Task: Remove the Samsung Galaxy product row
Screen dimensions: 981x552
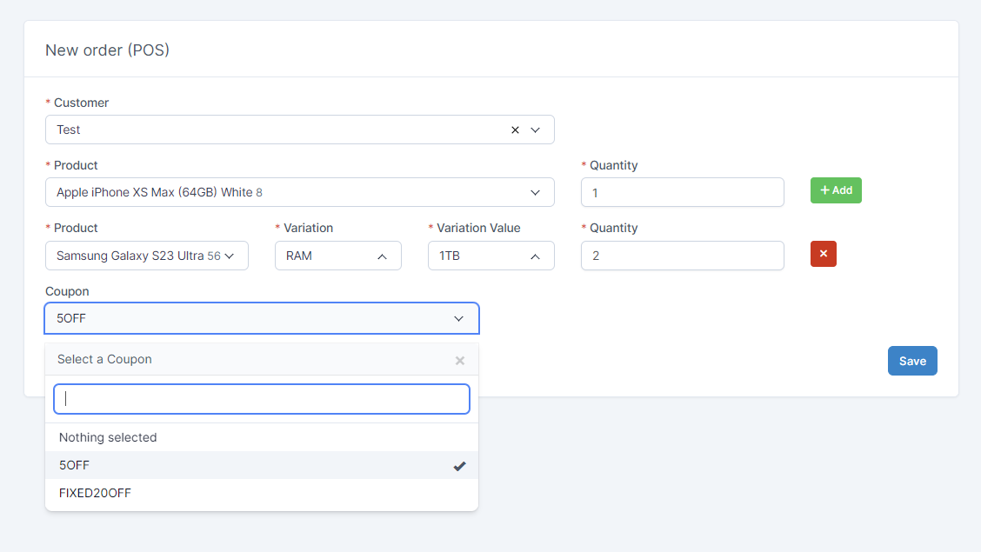Action: [x=823, y=254]
